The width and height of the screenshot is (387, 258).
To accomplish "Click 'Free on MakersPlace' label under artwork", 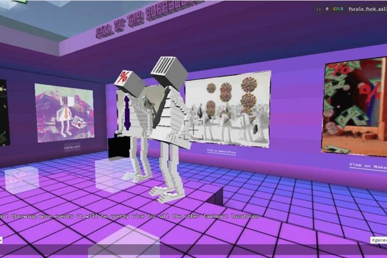I will (x=222, y=152).
